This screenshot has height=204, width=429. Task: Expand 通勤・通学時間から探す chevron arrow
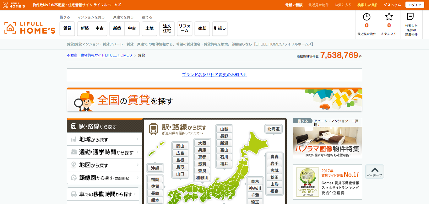pos(138,152)
